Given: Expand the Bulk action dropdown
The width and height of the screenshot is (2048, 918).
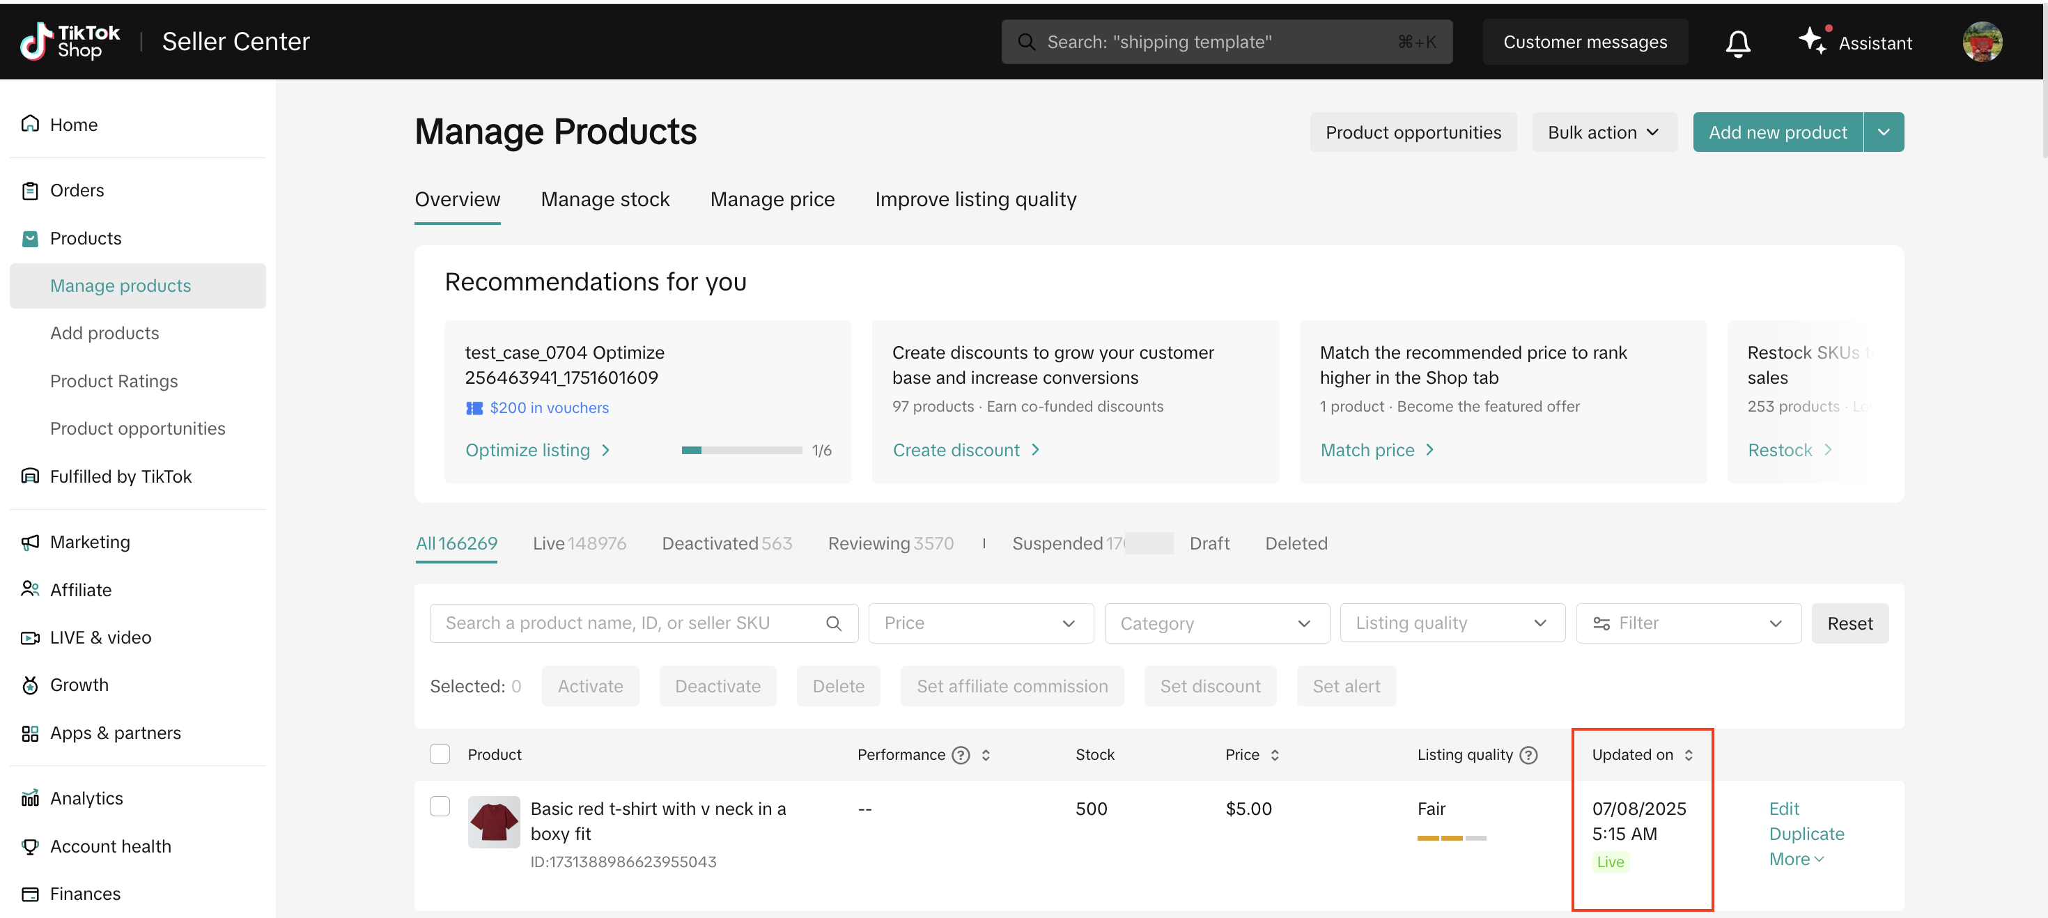Looking at the screenshot, I should (1604, 132).
